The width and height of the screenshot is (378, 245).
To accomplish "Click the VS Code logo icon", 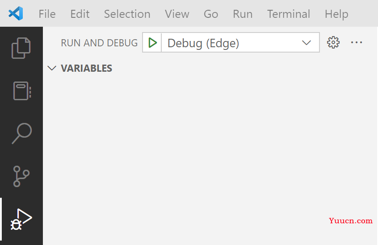I will coord(16,14).
